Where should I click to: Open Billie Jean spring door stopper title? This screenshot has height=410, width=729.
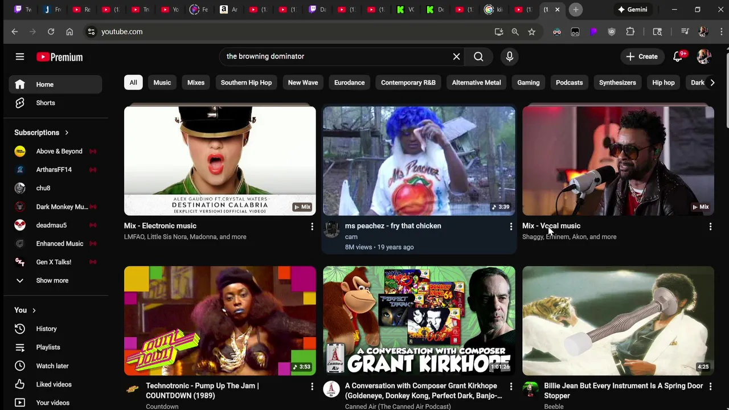point(624,391)
